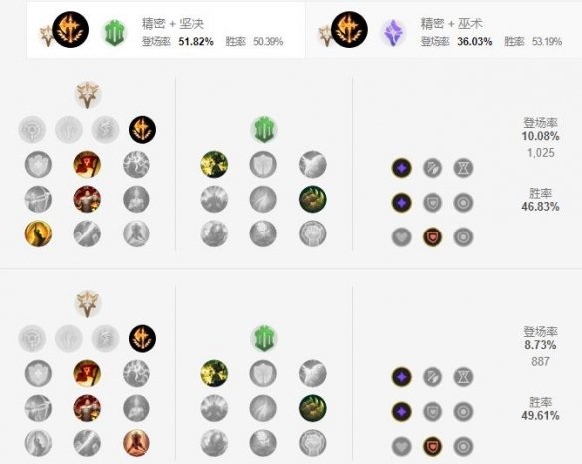The width and height of the screenshot is (582, 464).
Task: Choose the attack speed shard in the 10.08% build
Action: [x=433, y=168]
